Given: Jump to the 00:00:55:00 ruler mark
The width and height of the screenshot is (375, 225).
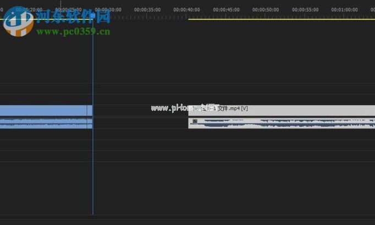Looking at the screenshot, I should (x=305, y=10).
